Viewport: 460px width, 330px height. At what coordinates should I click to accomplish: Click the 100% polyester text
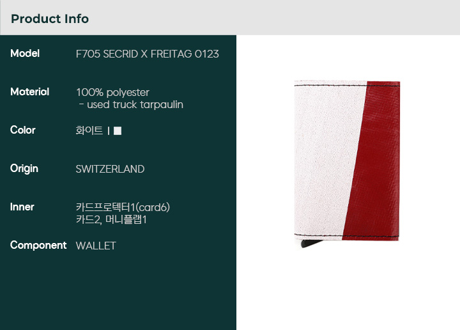[x=112, y=93]
